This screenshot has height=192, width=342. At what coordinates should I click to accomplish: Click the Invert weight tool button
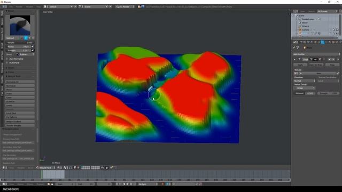point(20,94)
